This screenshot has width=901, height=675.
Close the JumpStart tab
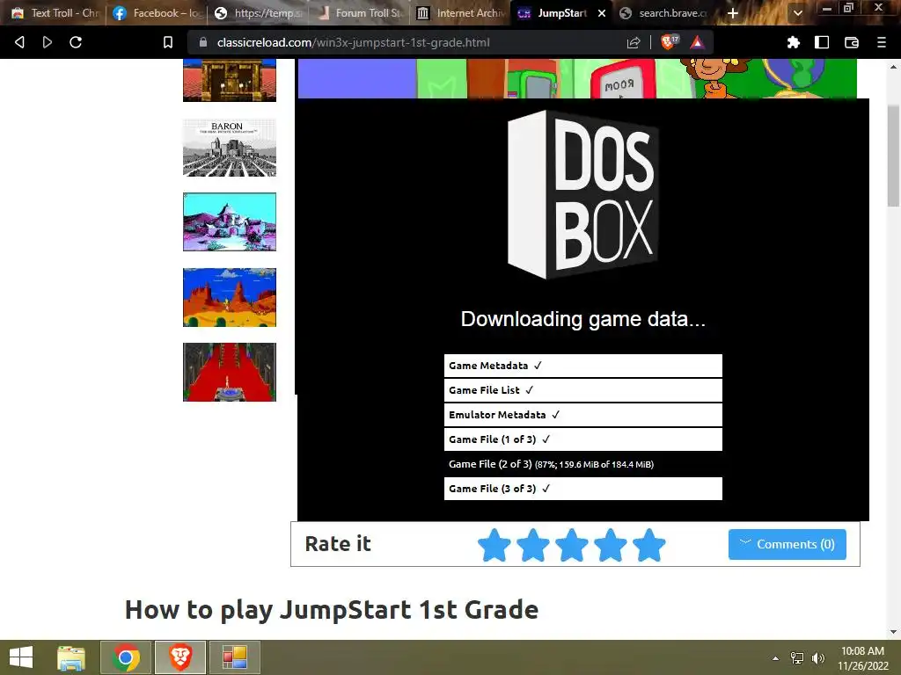point(602,13)
